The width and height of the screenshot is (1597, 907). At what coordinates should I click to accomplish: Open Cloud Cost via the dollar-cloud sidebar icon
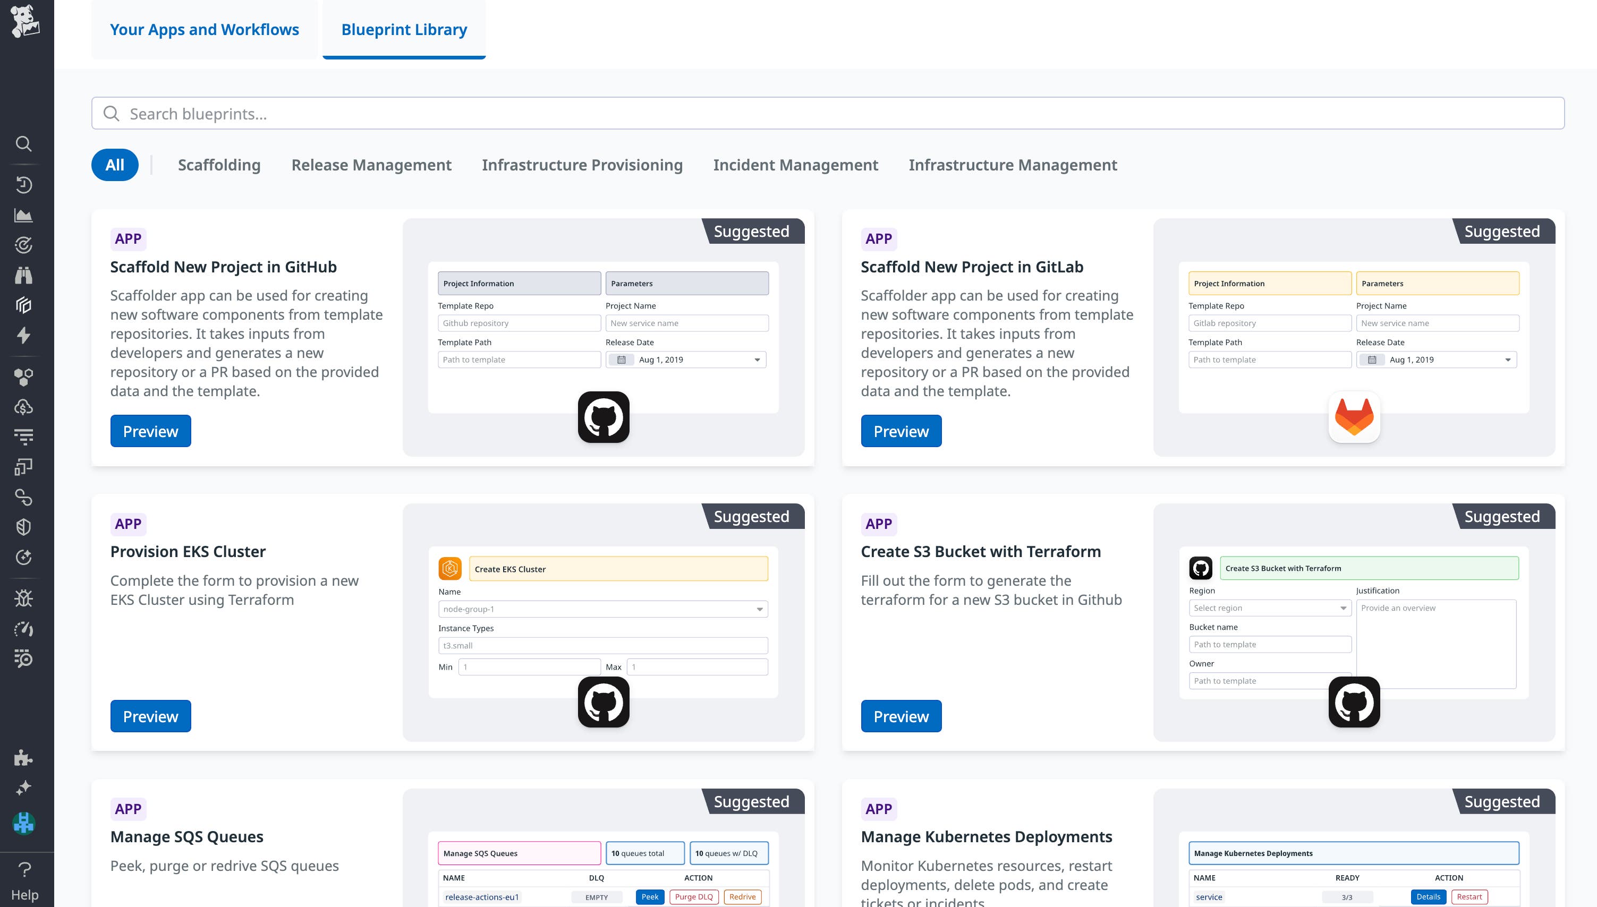click(24, 407)
